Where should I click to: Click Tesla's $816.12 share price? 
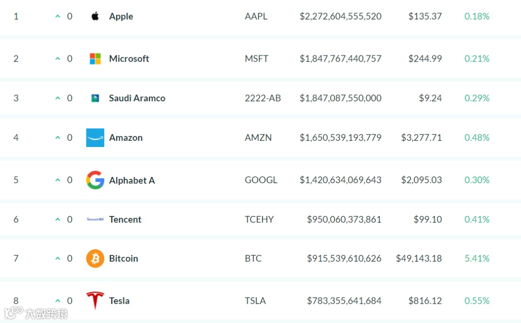[x=425, y=301]
